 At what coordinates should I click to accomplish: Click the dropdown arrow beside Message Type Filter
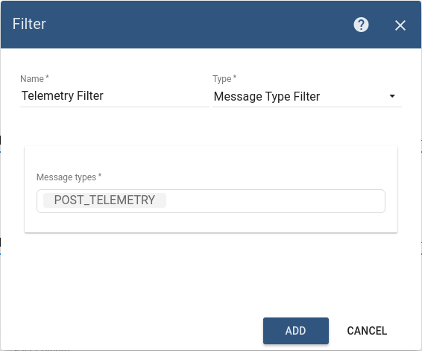(x=392, y=96)
